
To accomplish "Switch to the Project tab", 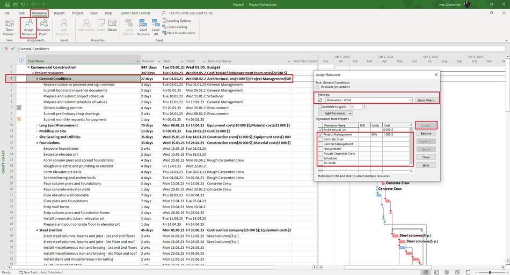I will point(77,13).
